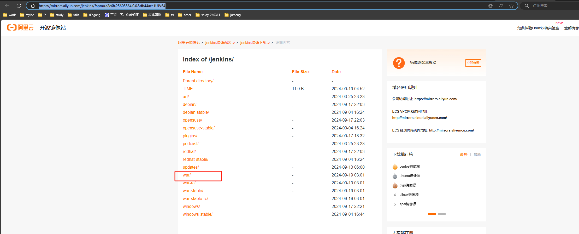Open the study bookmark folder
This screenshot has height=234, width=579.
(57, 15)
